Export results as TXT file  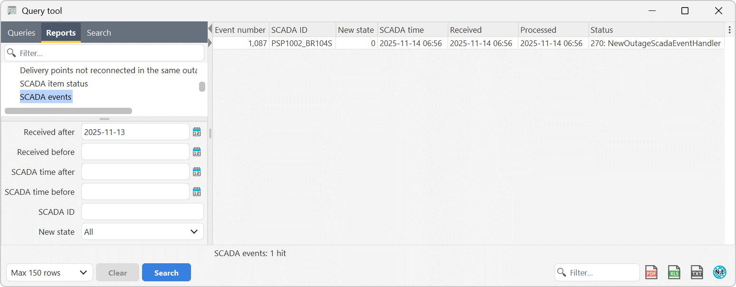pos(697,272)
